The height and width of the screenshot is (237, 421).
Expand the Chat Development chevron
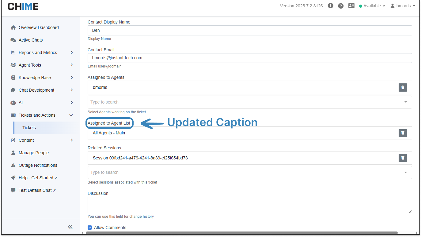(72, 90)
